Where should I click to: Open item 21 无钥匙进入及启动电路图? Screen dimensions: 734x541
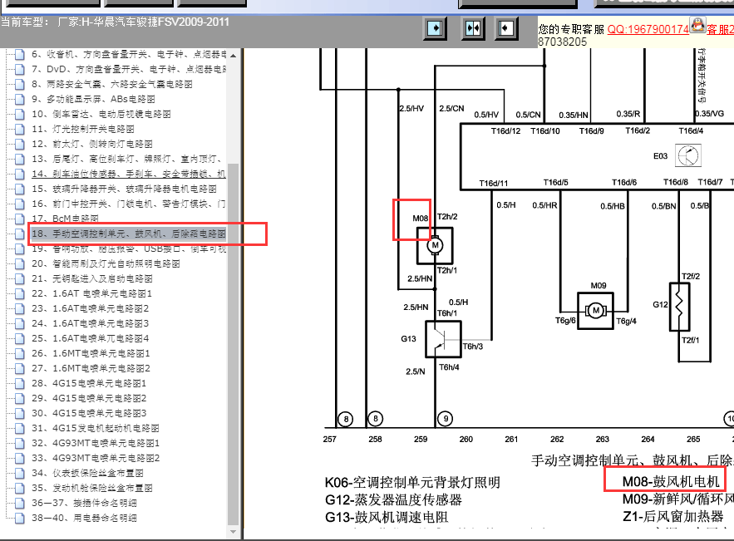coord(91,279)
